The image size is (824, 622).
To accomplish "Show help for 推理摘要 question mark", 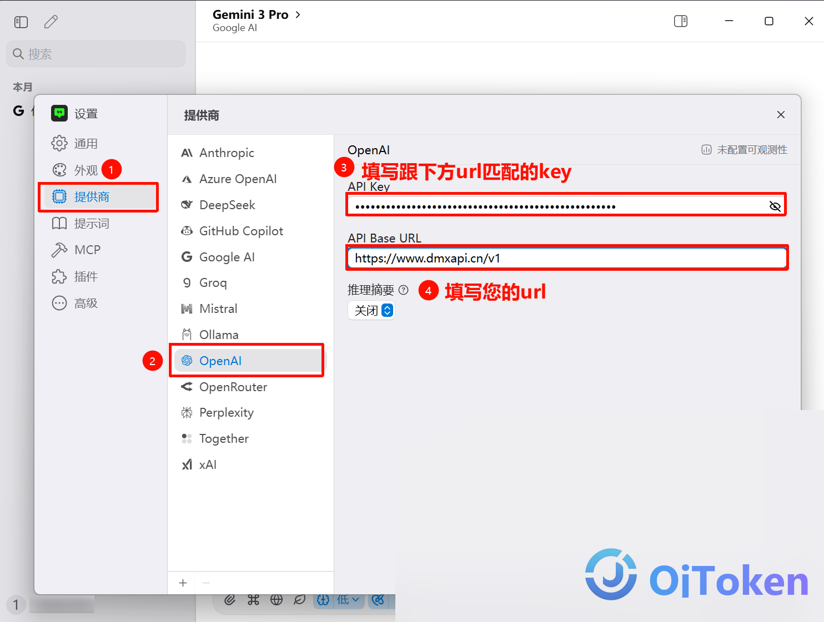I will click(404, 290).
